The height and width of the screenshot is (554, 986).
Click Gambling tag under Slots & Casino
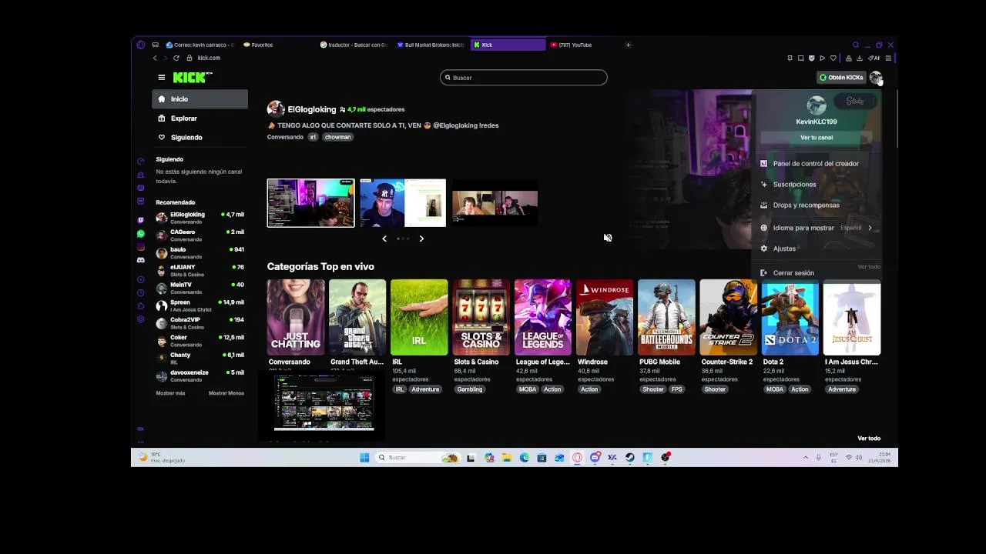(469, 389)
